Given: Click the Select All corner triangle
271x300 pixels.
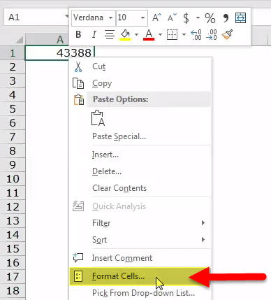Looking at the screenshot, I should [x=20, y=40].
